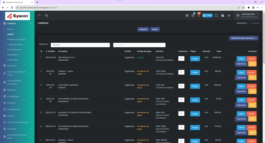Open the 'Número' filter dropdown
265x143 pixels.
point(80,45)
